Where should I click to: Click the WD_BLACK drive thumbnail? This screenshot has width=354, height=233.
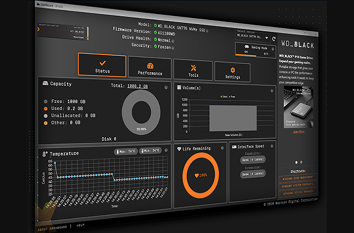point(63,31)
